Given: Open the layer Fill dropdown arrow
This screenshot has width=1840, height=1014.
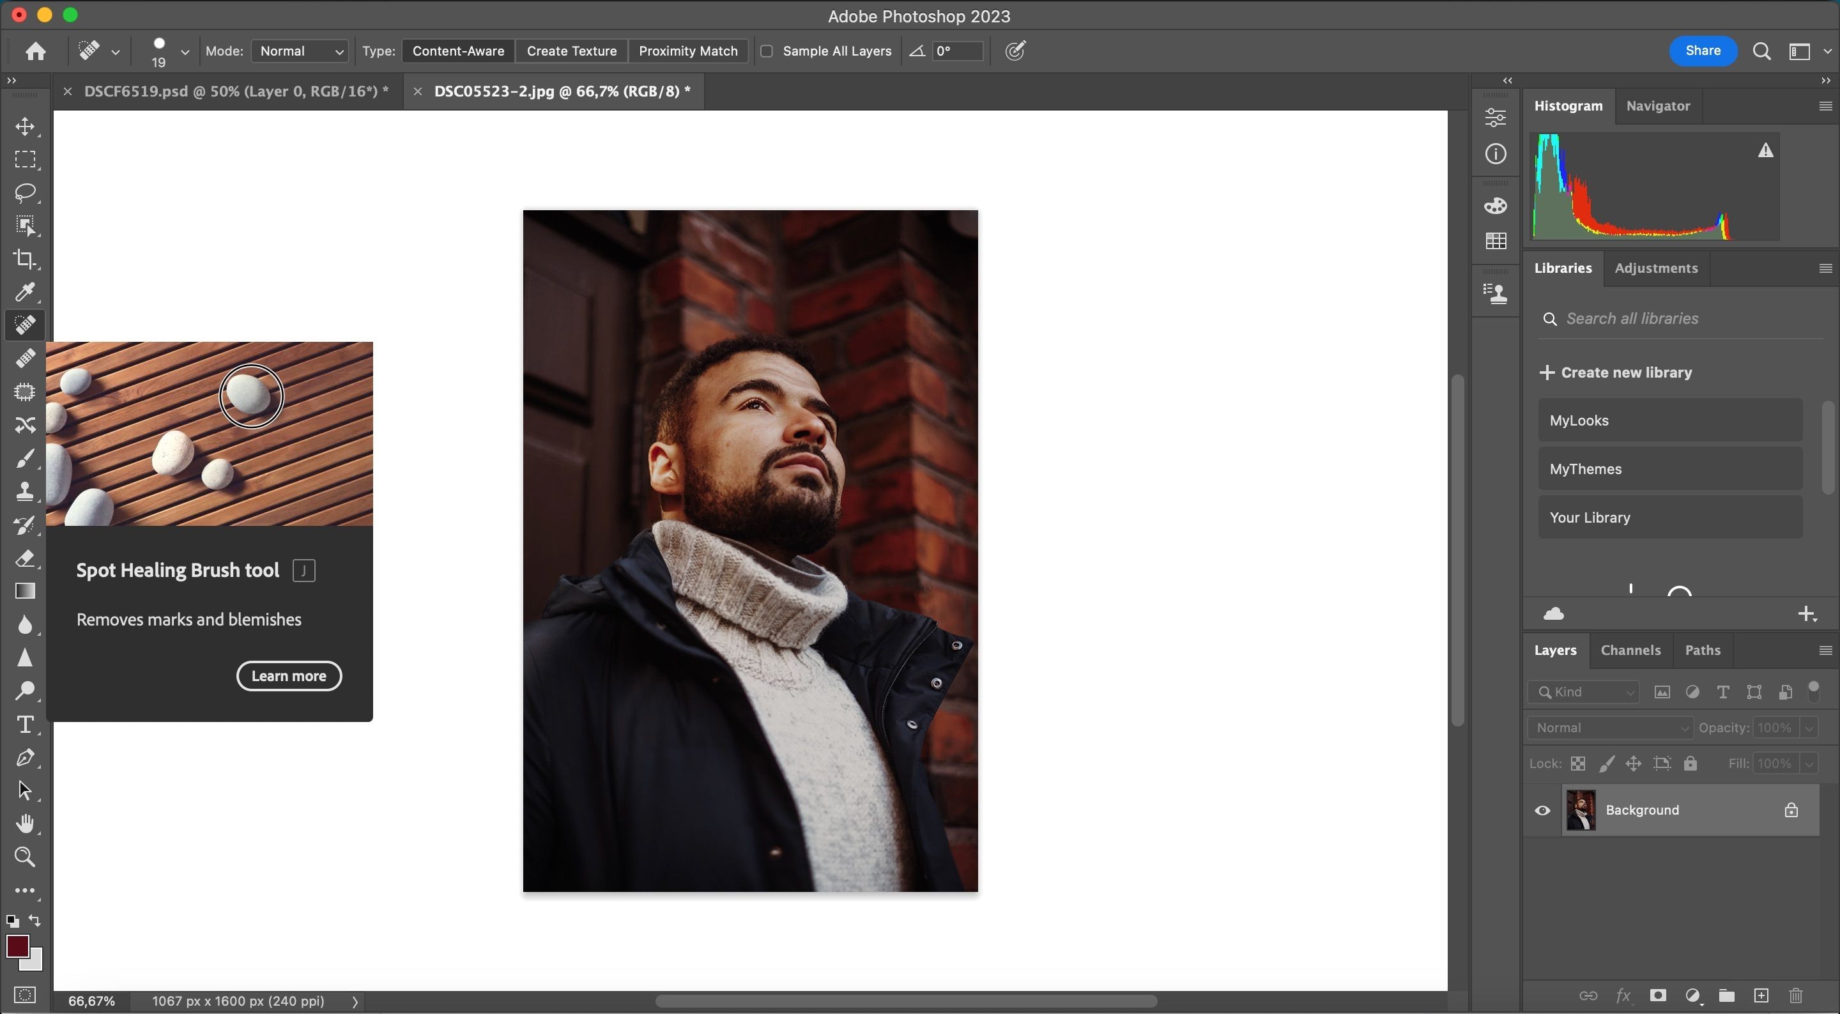Looking at the screenshot, I should (x=1809, y=763).
